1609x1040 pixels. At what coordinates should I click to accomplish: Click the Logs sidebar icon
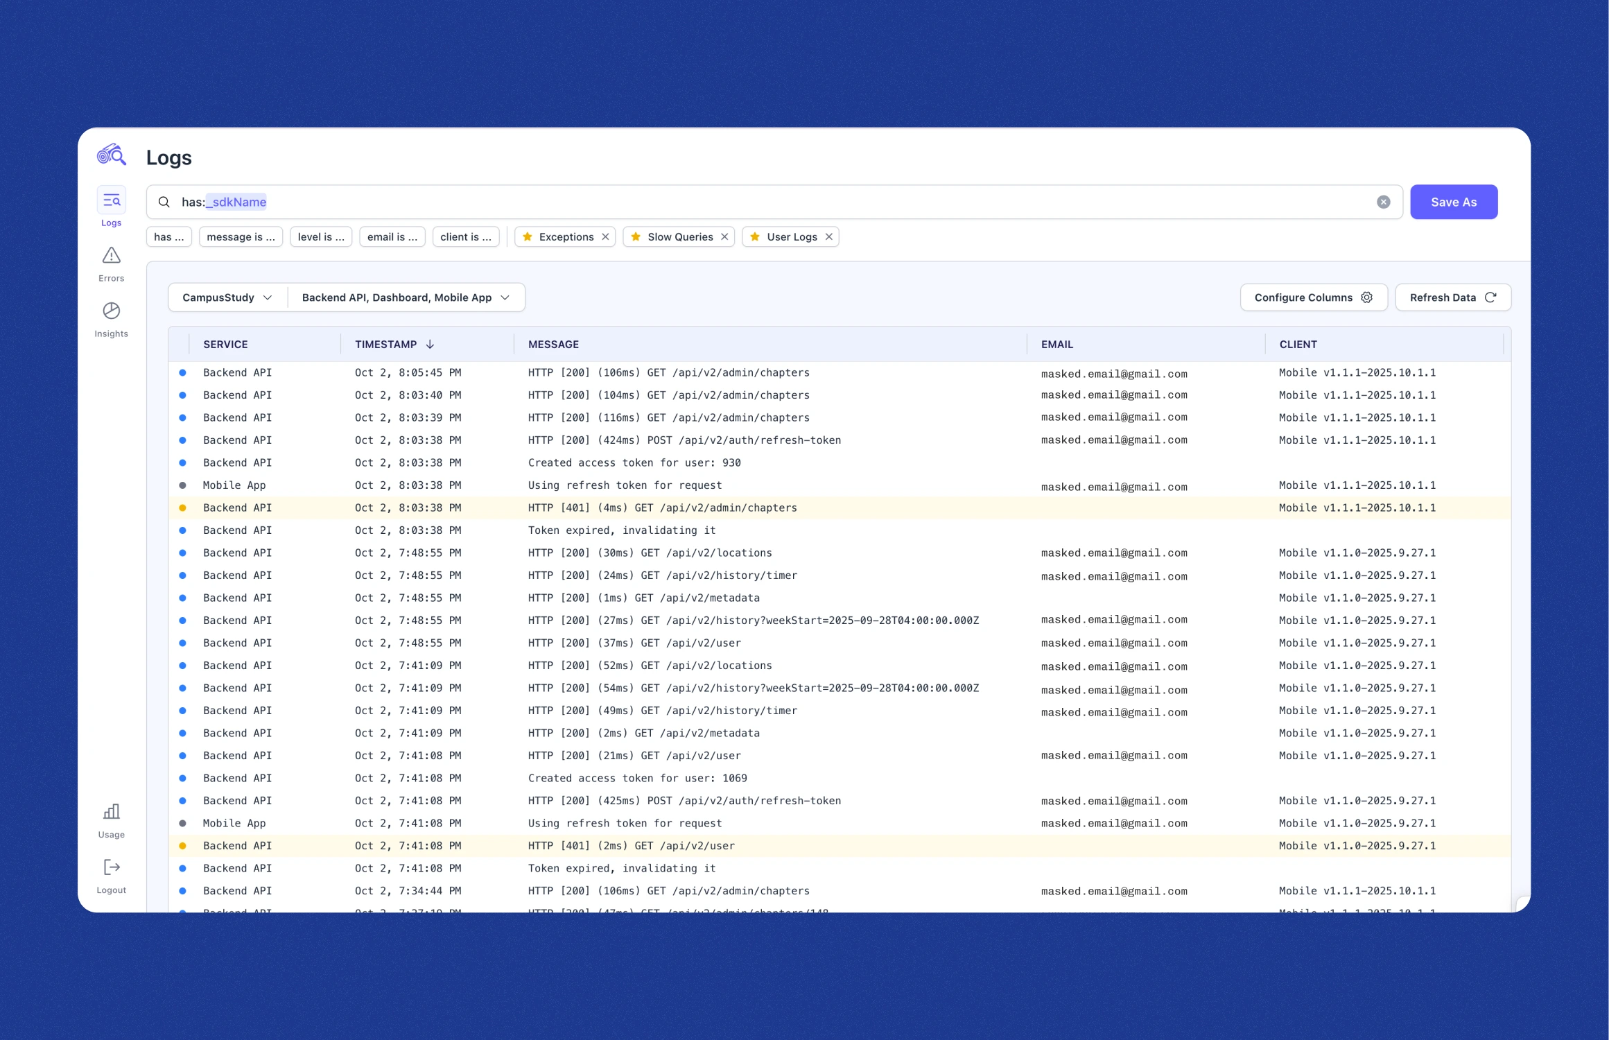coord(111,201)
